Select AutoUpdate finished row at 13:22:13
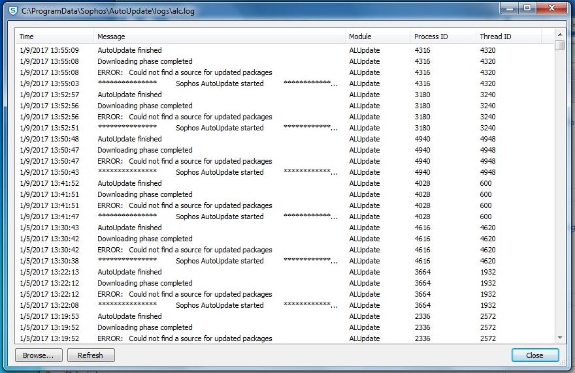The image size is (575, 373). coord(285,272)
